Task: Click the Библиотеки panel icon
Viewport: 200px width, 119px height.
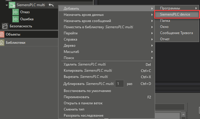Action: coord(2,43)
